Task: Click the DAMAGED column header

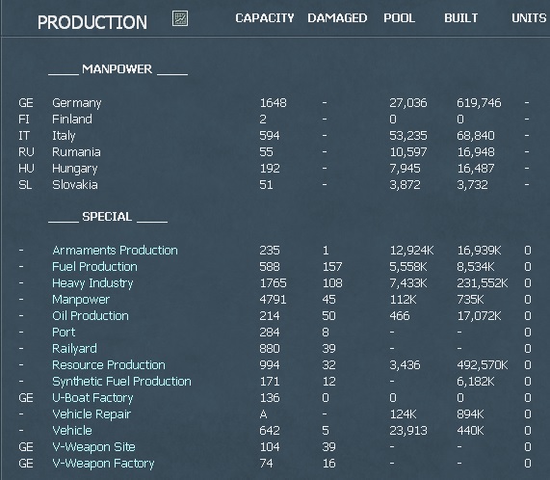Action: click(x=337, y=18)
